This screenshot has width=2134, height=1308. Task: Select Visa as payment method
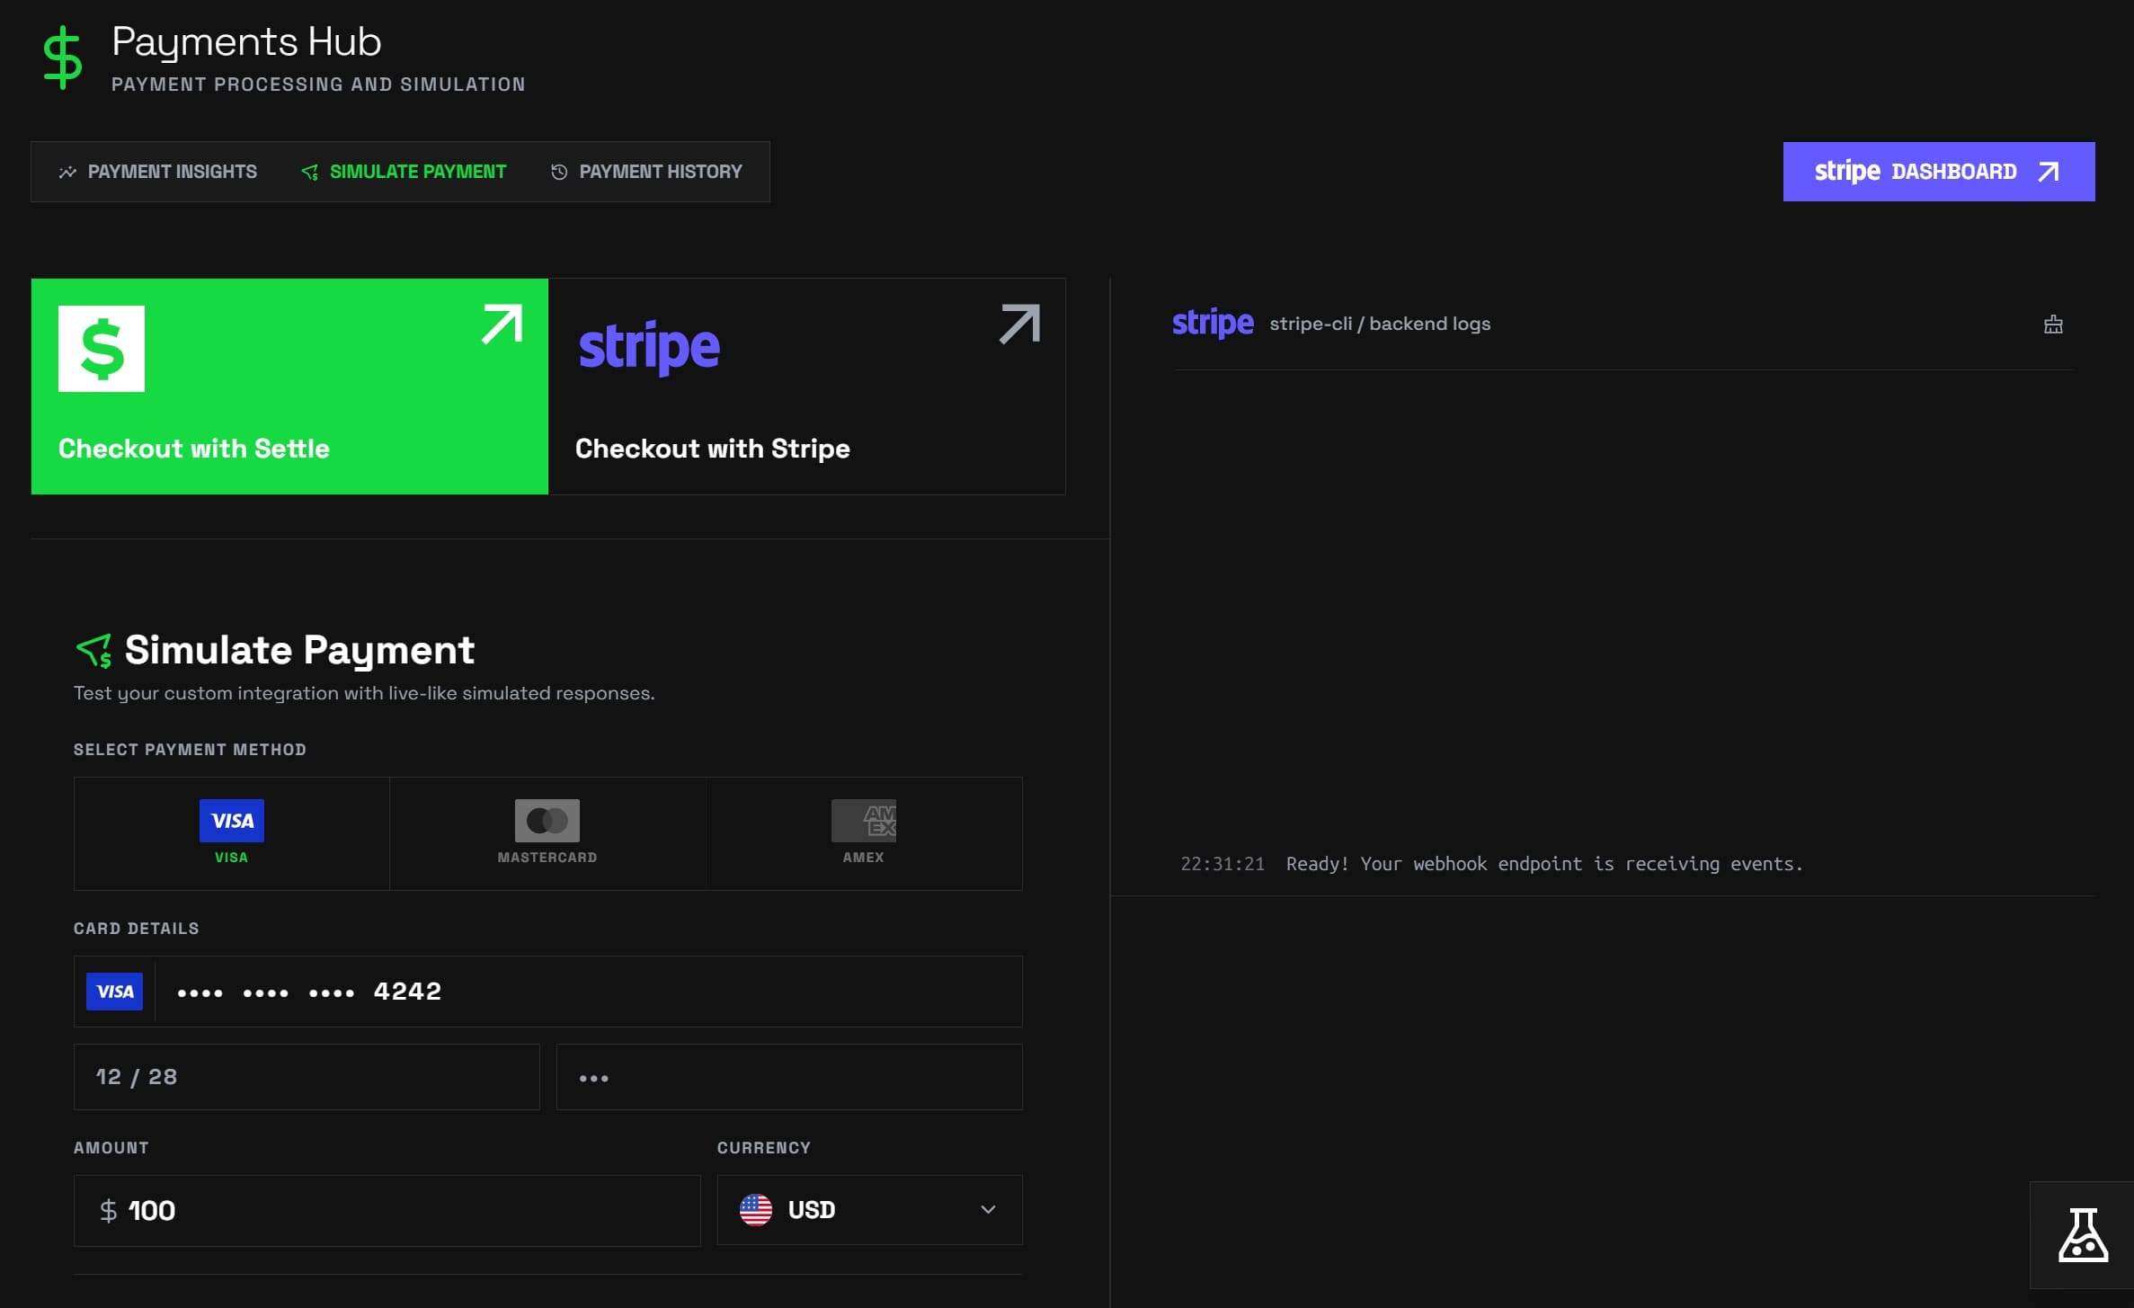pos(232,833)
